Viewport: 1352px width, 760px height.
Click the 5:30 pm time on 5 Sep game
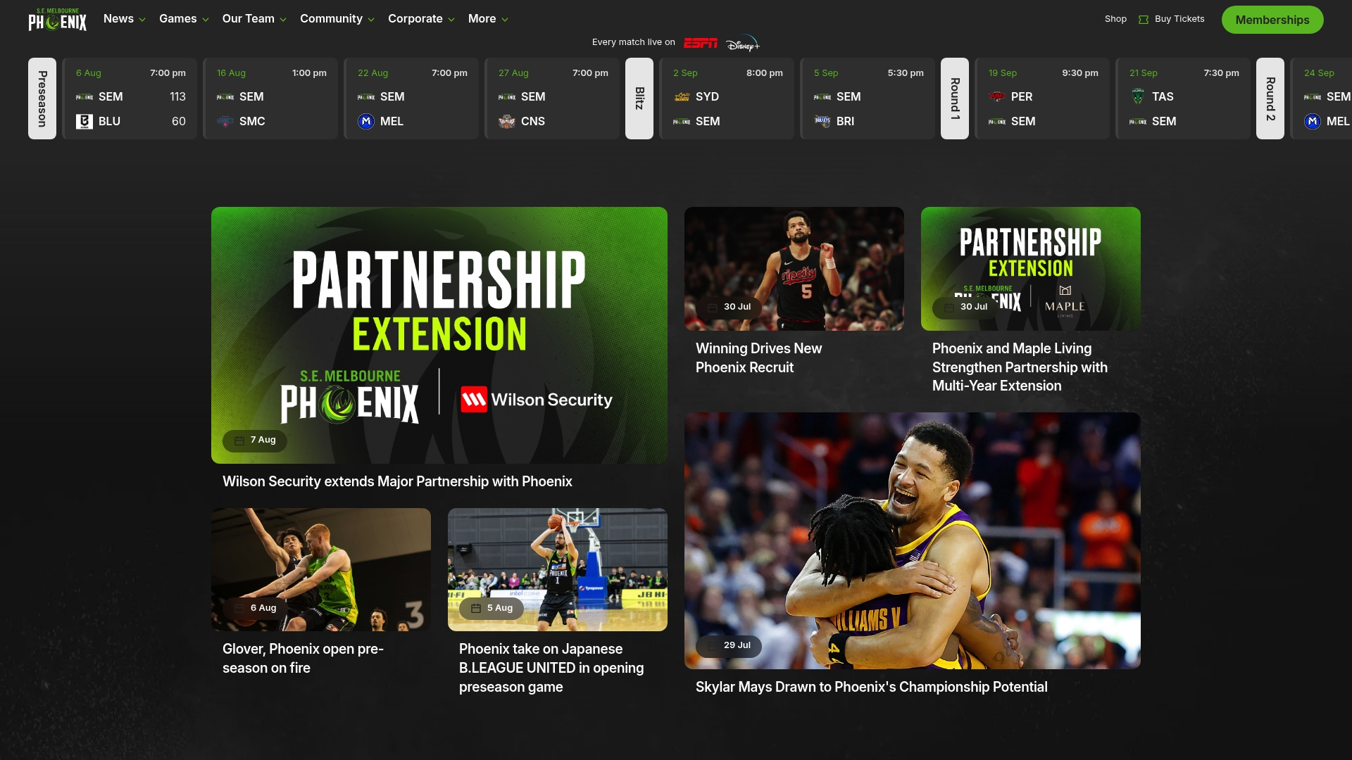point(906,73)
